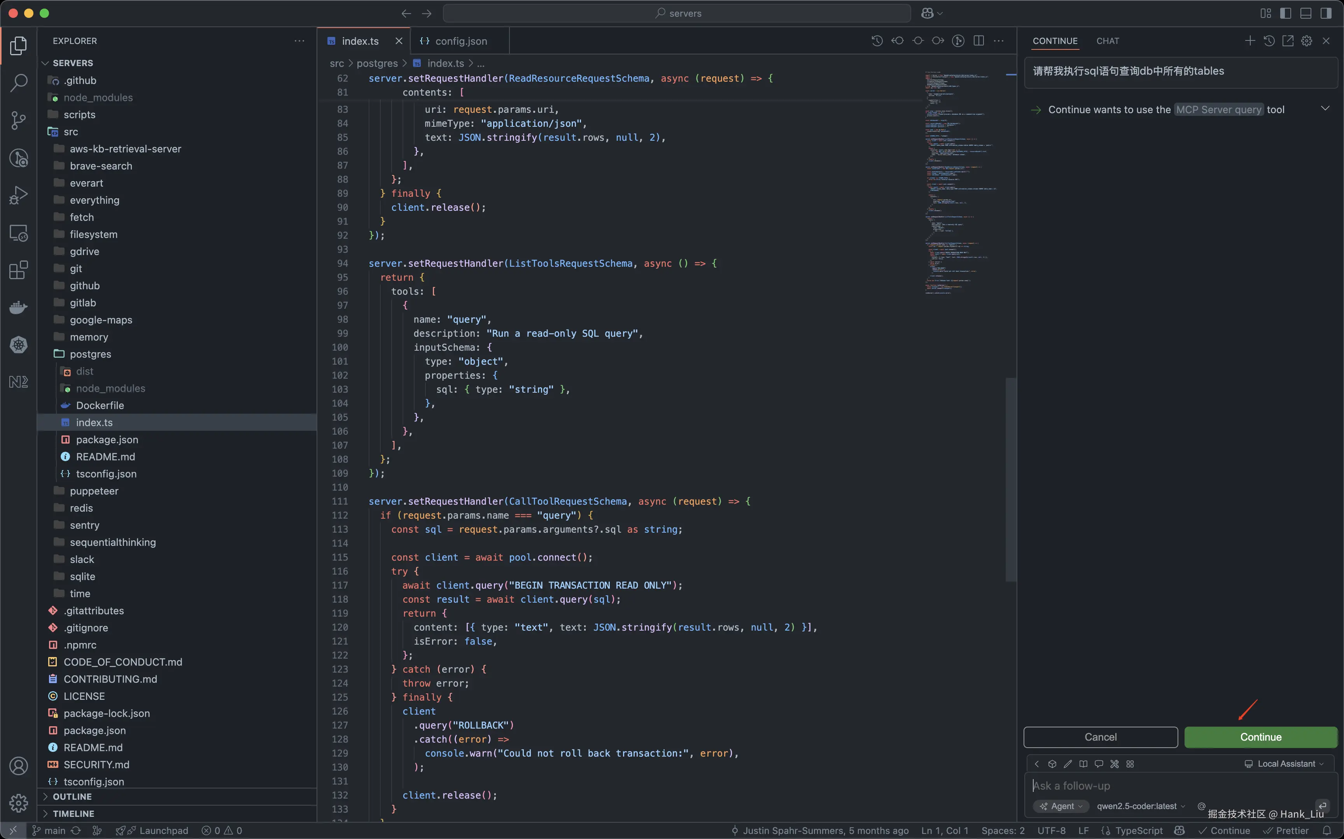Open the Docker view in activity bar
This screenshot has width=1344, height=839.
(x=18, y=308)
